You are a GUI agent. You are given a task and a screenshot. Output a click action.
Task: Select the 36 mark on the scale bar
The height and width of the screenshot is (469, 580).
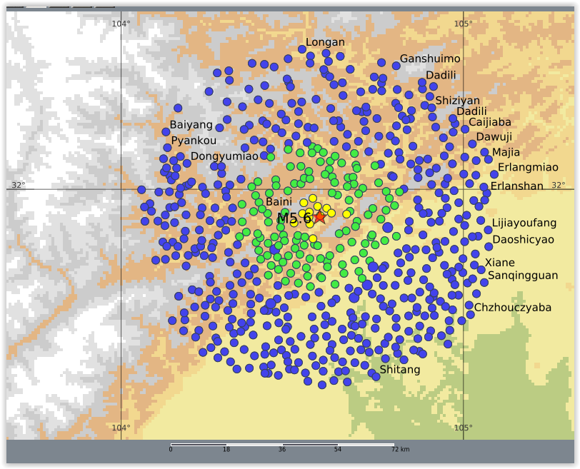click(x=282, y=450)
